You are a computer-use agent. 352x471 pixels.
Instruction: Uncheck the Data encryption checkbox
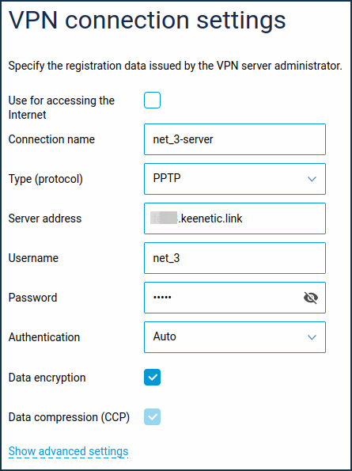point(152,378)
